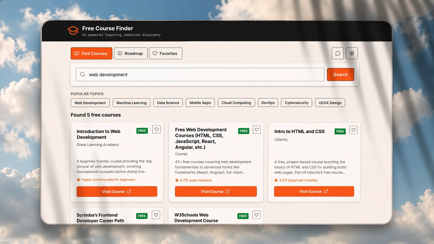Screen dimensions: 434x244
Task: Open the chat bubble icon button
Action: 338,53
